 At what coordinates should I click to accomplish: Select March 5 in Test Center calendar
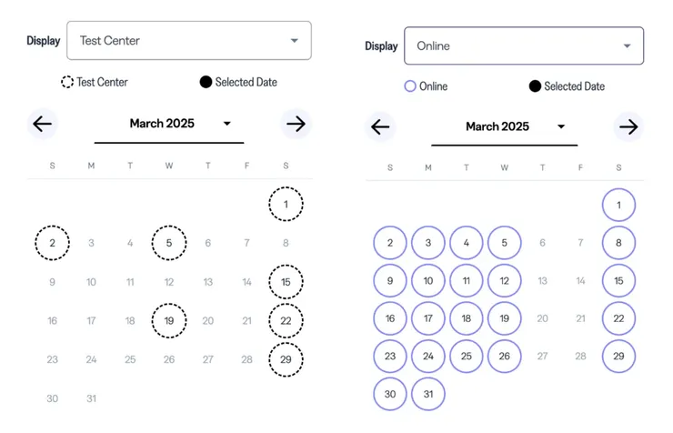169,243
